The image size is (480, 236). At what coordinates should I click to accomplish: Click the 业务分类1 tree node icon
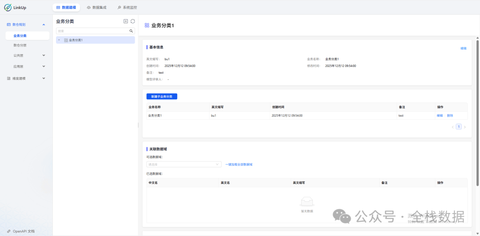pos(66,40)
